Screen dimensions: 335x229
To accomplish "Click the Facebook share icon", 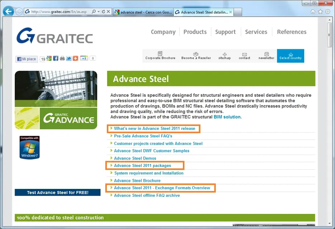I will point(55,58).
